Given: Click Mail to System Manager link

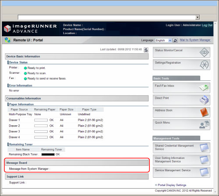Looking at the screenshot, I should [195, 40].
